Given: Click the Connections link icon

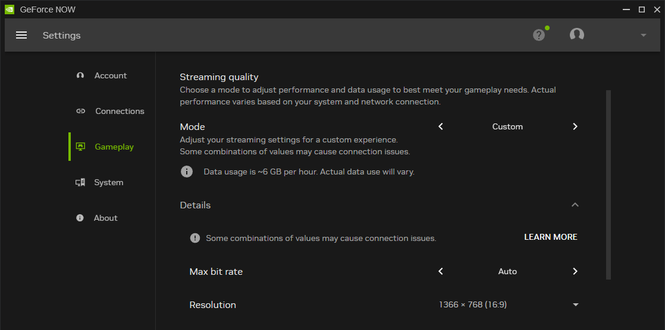Looking at the screenshot, I should 80,111.
